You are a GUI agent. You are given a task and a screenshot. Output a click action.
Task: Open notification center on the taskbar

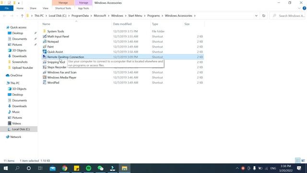click(299, 168)
